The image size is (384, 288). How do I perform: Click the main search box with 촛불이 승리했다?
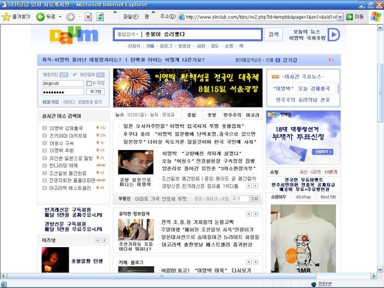pyautogui.click(x=188, y=34)
